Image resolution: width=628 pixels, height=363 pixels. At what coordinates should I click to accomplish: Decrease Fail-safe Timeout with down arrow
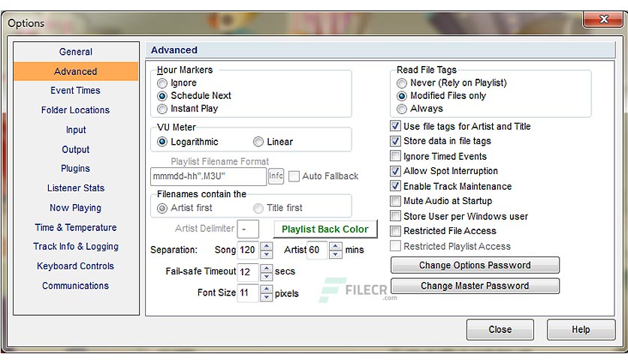point(267,276)
